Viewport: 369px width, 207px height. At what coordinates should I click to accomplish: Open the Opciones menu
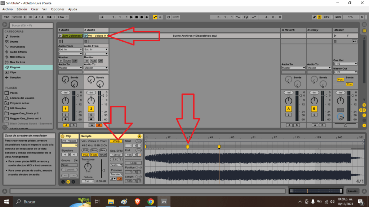tap(58, 9)
